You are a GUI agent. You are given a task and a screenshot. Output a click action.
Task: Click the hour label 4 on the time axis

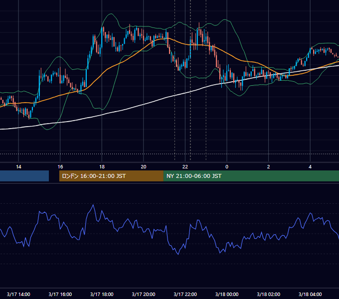(310, 167)
